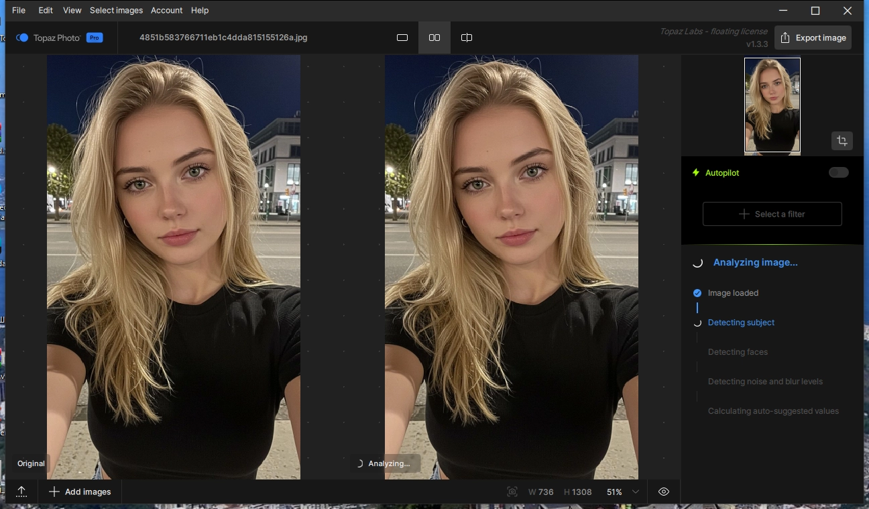Click the blue Image loaded checkmark icon
Viewport: 869px width, 509px height.
(697, 293)
